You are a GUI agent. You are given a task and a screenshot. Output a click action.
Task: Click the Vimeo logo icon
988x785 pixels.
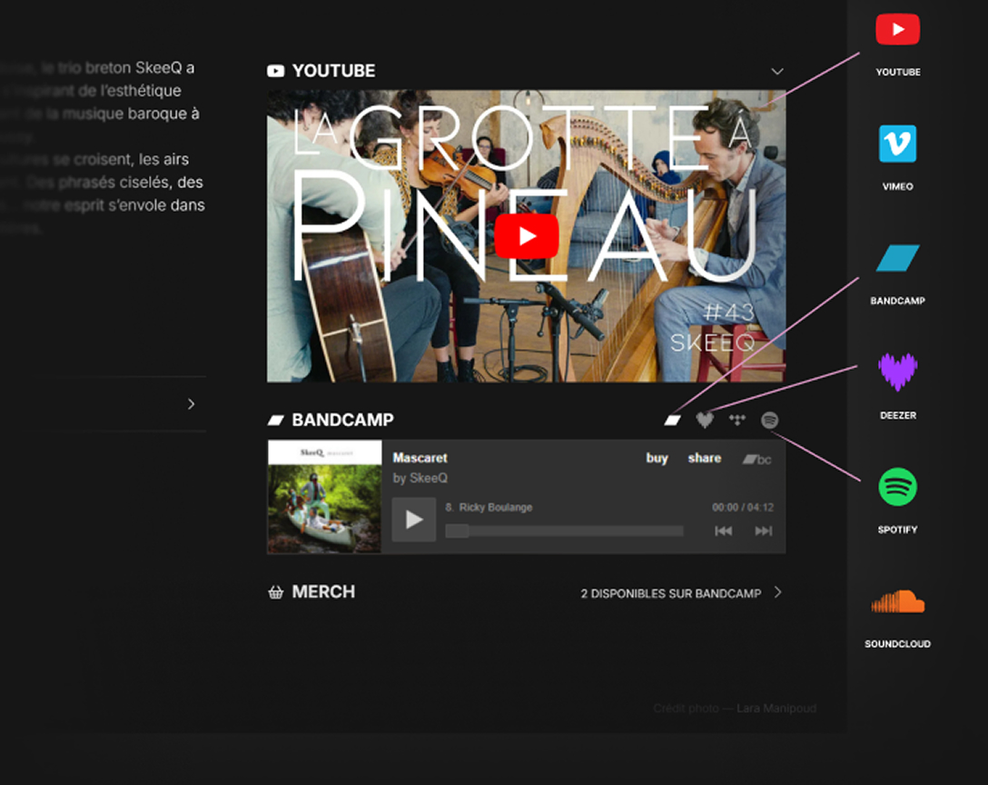click(x=897, y=144)
